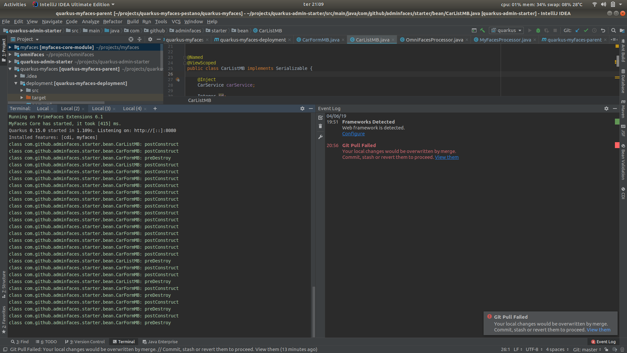Update project from Git with the blue arrow
This screenshot has height=353, width=627.
click(x=577, y=30)
